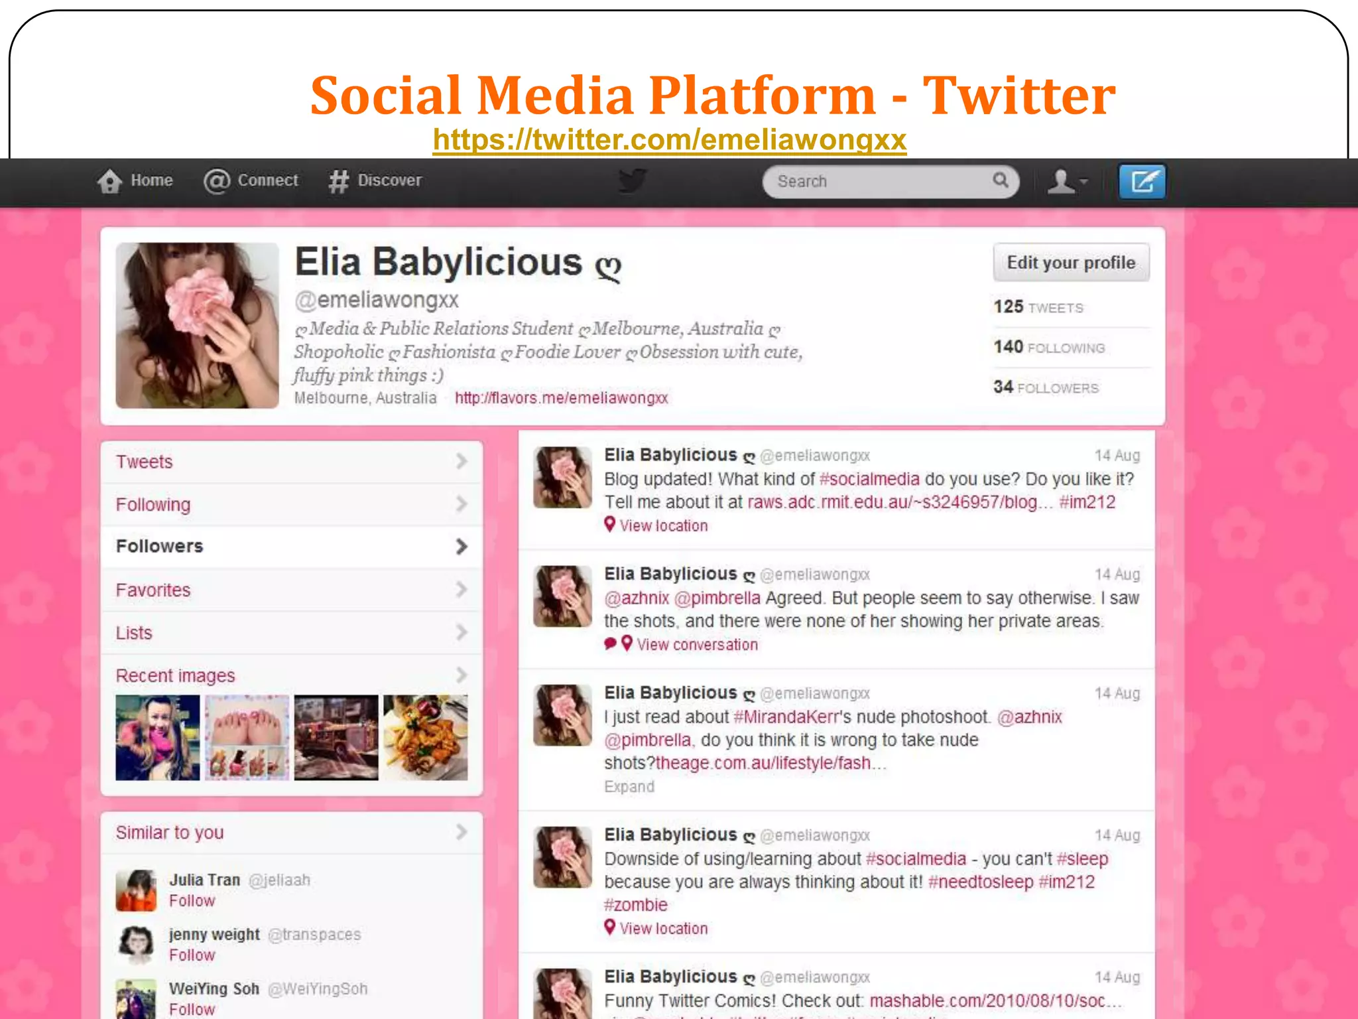Image resolution: width=1358 pixels, height=1019 pixels.
Task: Open the account user dropdown
Action: point(1067,180)
